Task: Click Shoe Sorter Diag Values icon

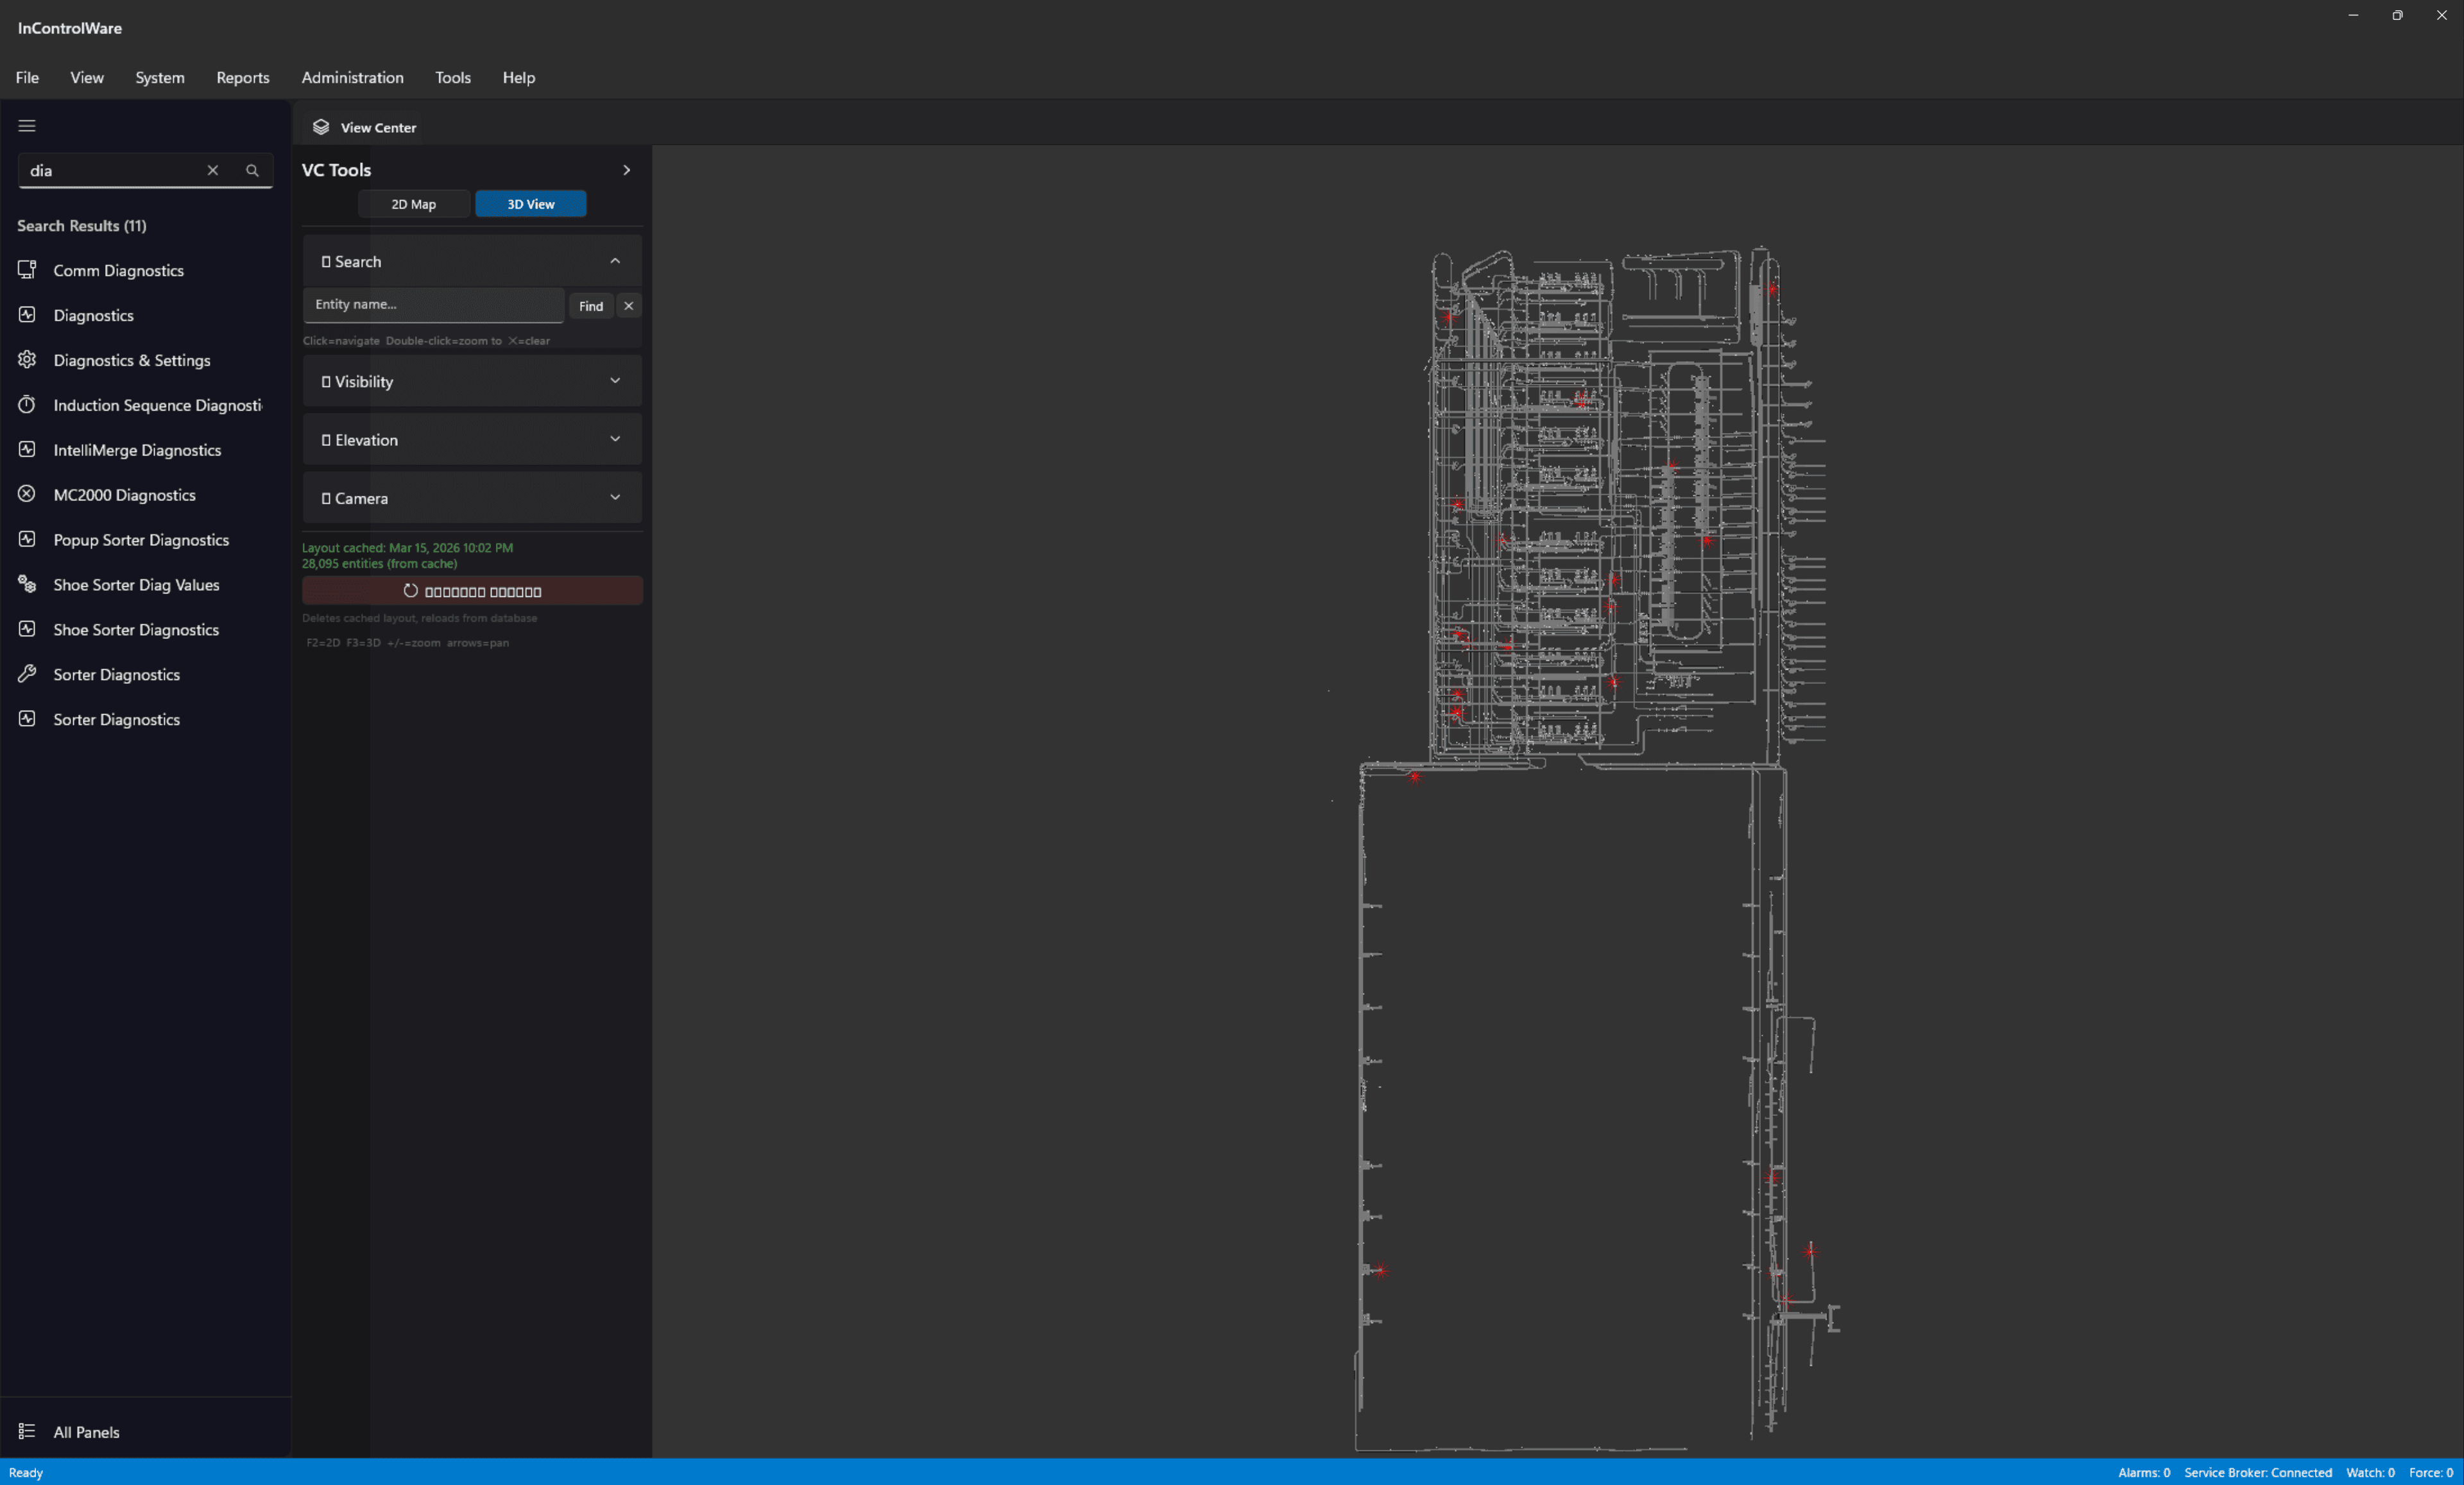Action: (27, 585)
